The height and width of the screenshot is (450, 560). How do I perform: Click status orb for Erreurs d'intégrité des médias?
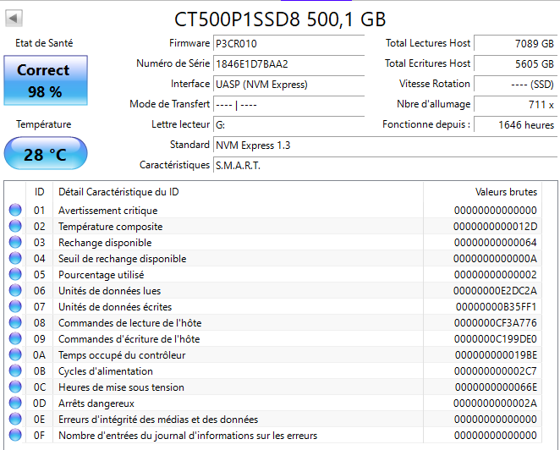(15, 419)
